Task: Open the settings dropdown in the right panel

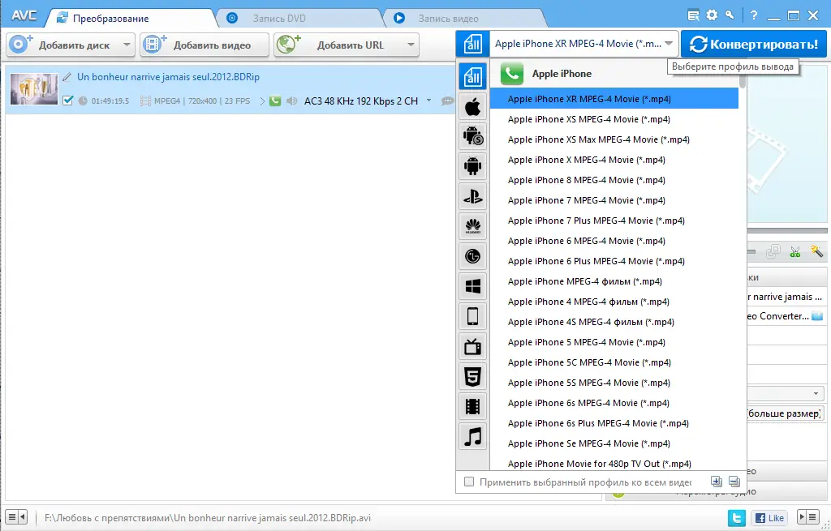Action: pos(816,394)
